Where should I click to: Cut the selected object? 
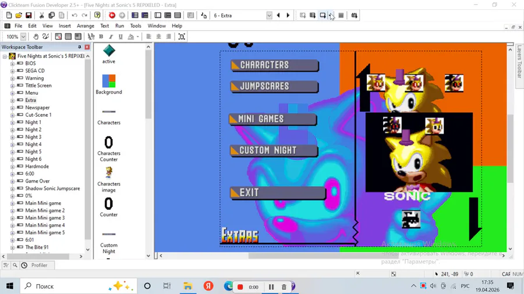click(42, 15)
